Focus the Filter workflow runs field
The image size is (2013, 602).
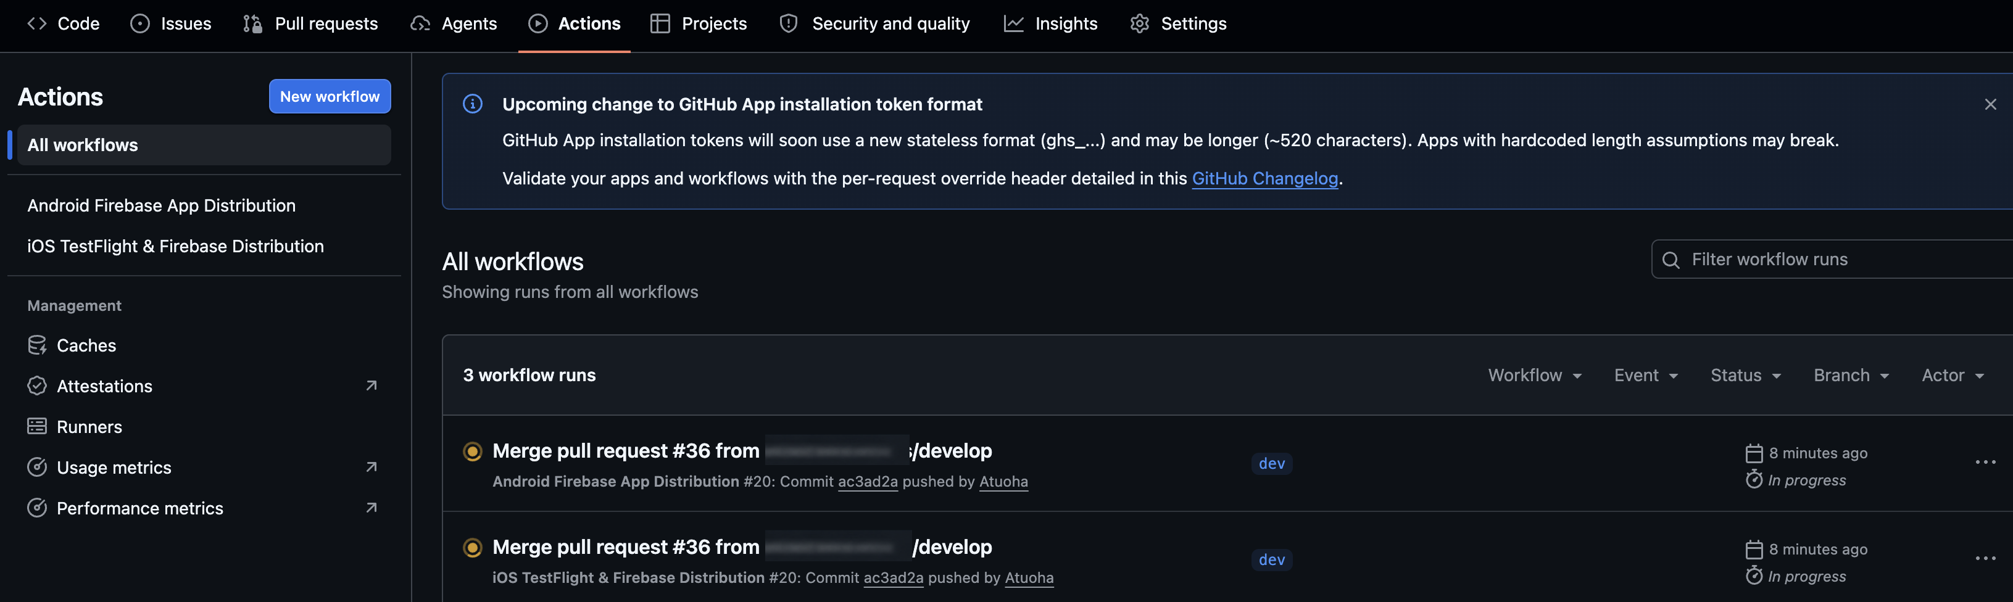[x=1832, y=259]
